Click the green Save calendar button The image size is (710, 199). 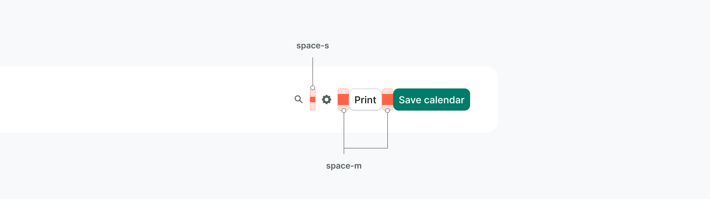(x=431, y=99)
